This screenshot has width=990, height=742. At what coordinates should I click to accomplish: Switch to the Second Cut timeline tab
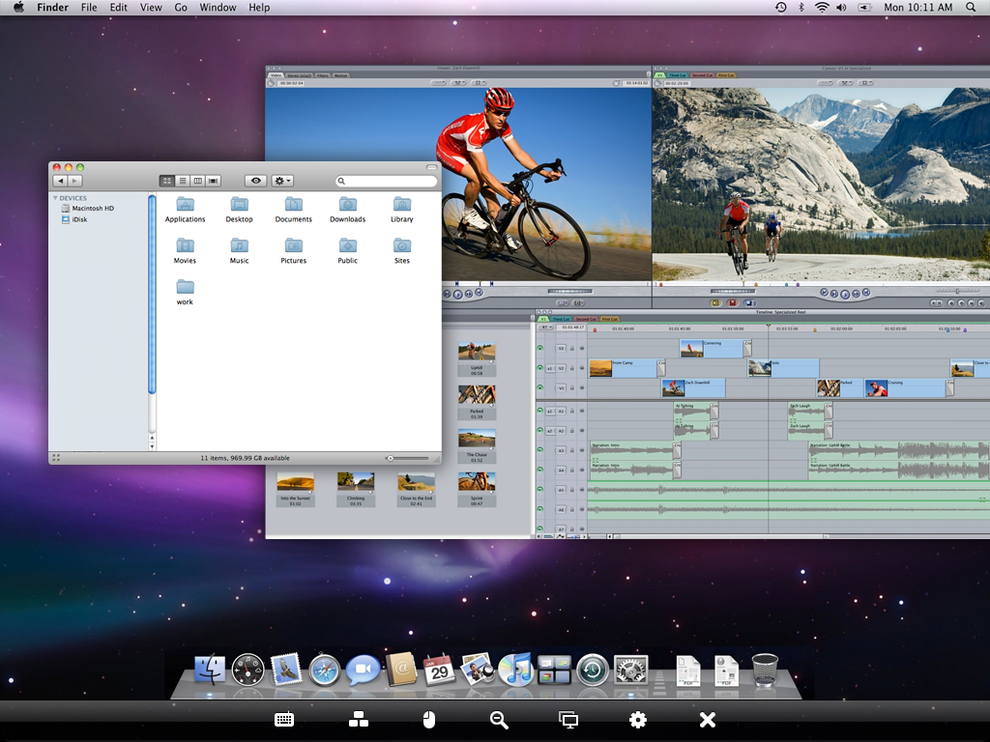586,319
